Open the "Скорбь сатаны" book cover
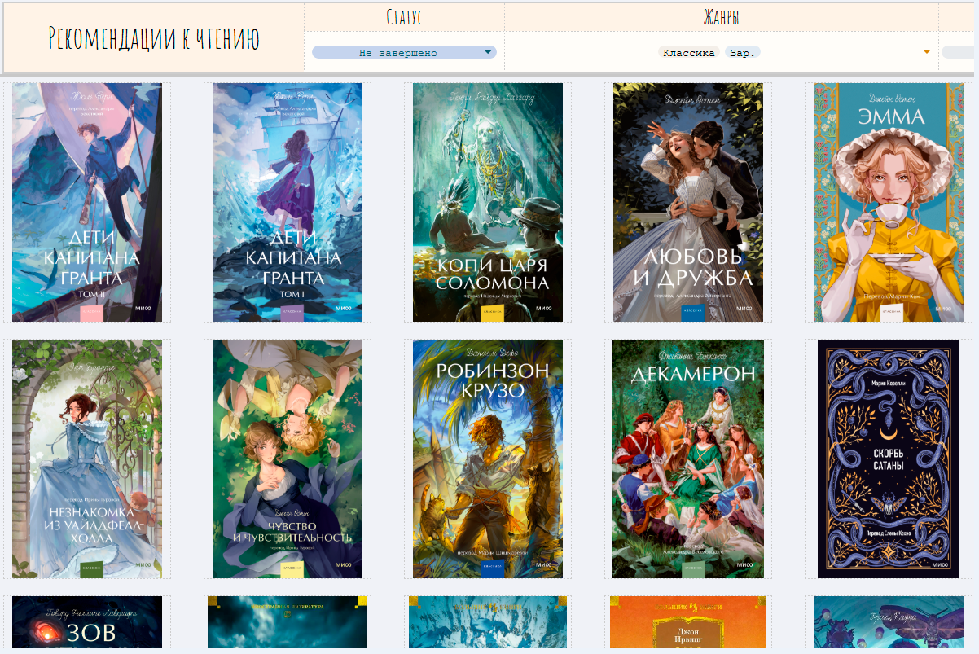 (889, 459)
